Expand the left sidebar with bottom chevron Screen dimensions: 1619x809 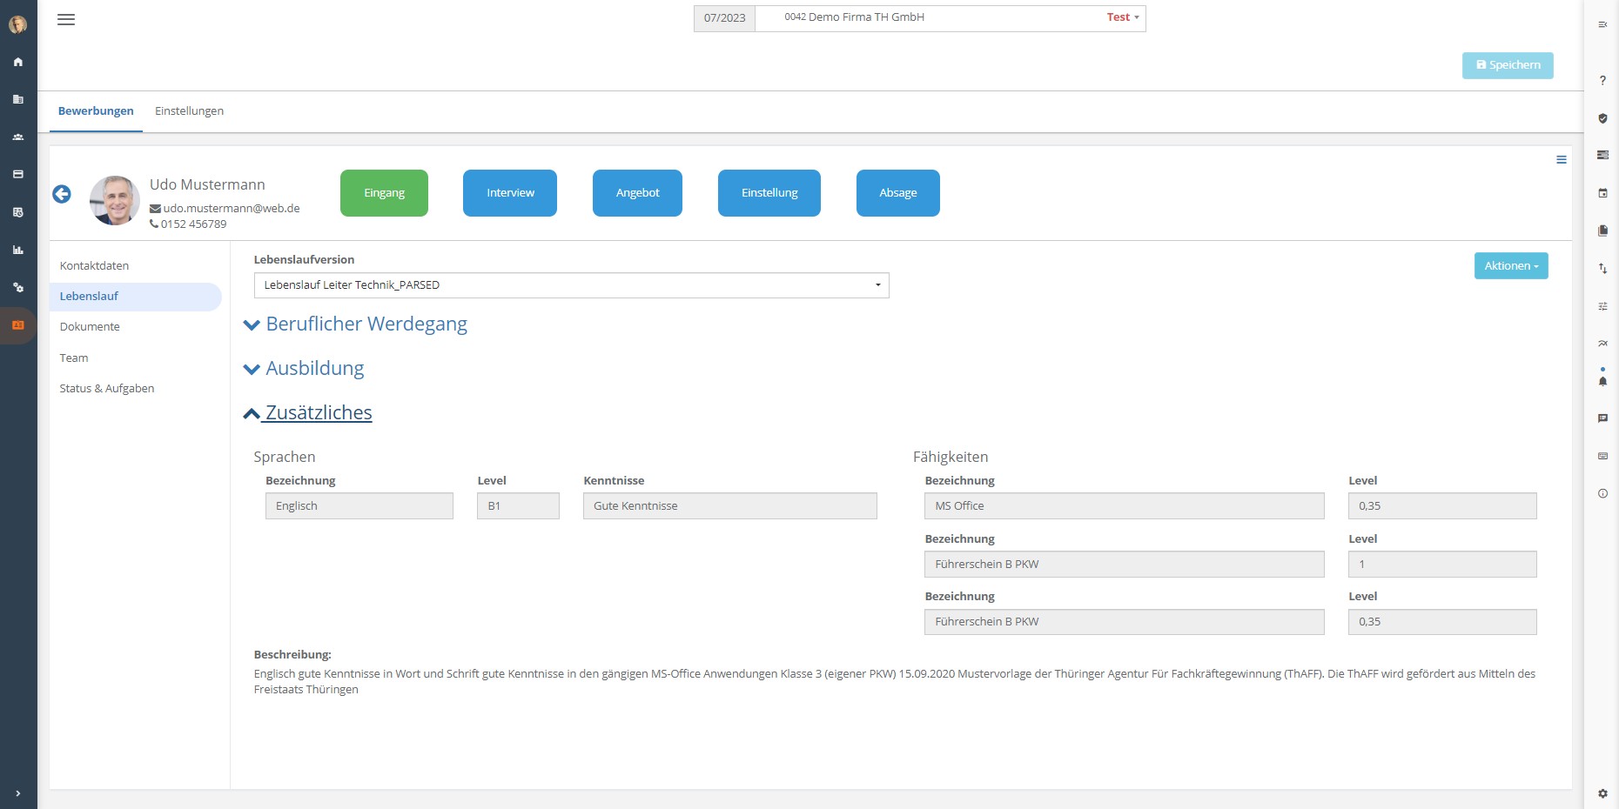18,793
